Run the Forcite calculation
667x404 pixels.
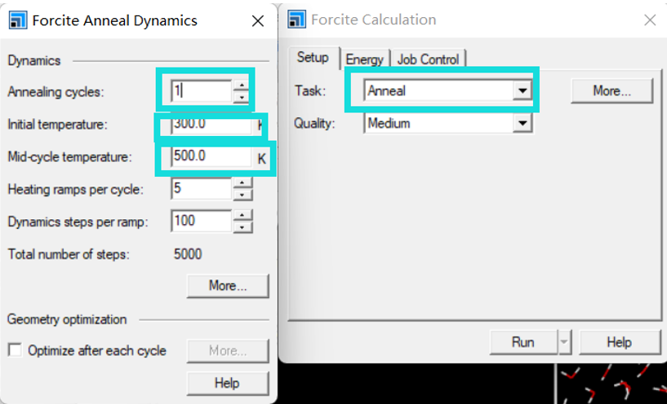(x=523, y=342)
